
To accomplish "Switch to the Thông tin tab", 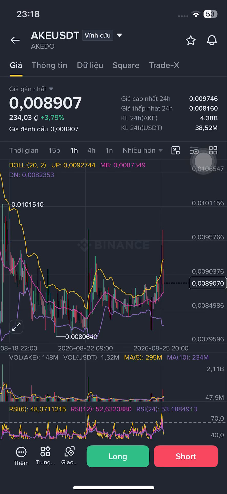I will [49, 65].
